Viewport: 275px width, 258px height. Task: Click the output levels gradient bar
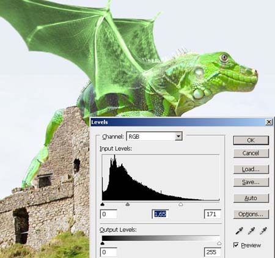click(161, 238)
